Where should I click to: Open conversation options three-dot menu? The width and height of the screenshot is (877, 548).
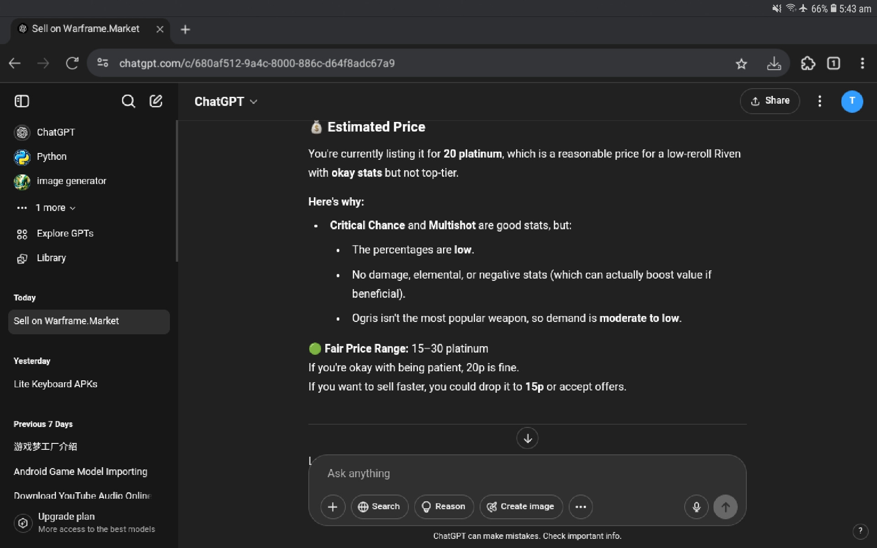819,101
